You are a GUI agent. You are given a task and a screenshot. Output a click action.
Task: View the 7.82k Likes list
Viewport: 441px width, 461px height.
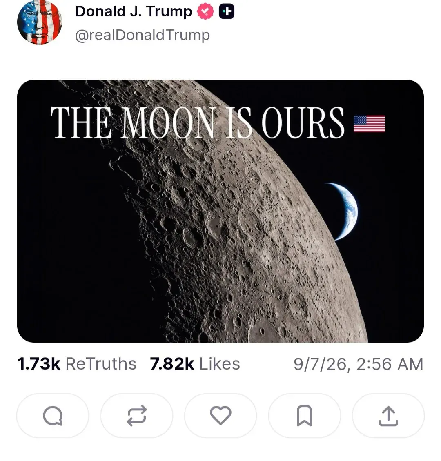click(195, 364)
